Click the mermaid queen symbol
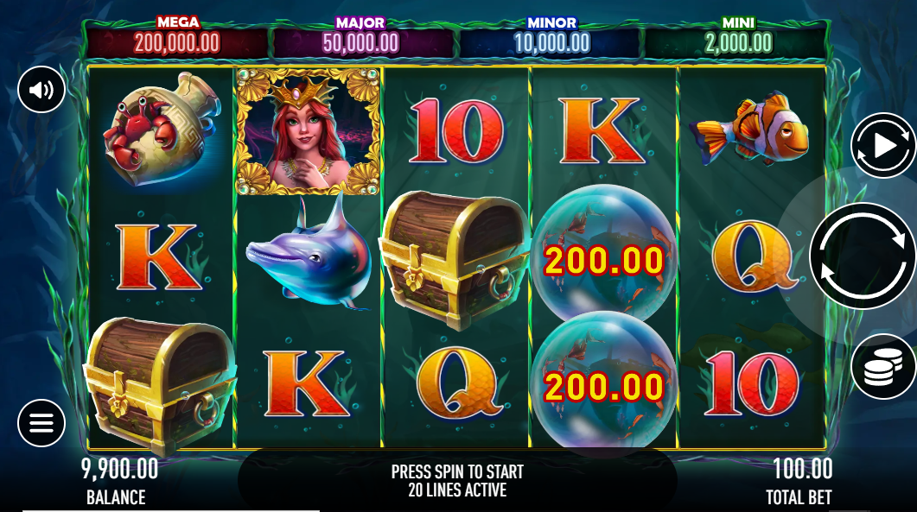The image size is (917, 512). tap(308, 131)
